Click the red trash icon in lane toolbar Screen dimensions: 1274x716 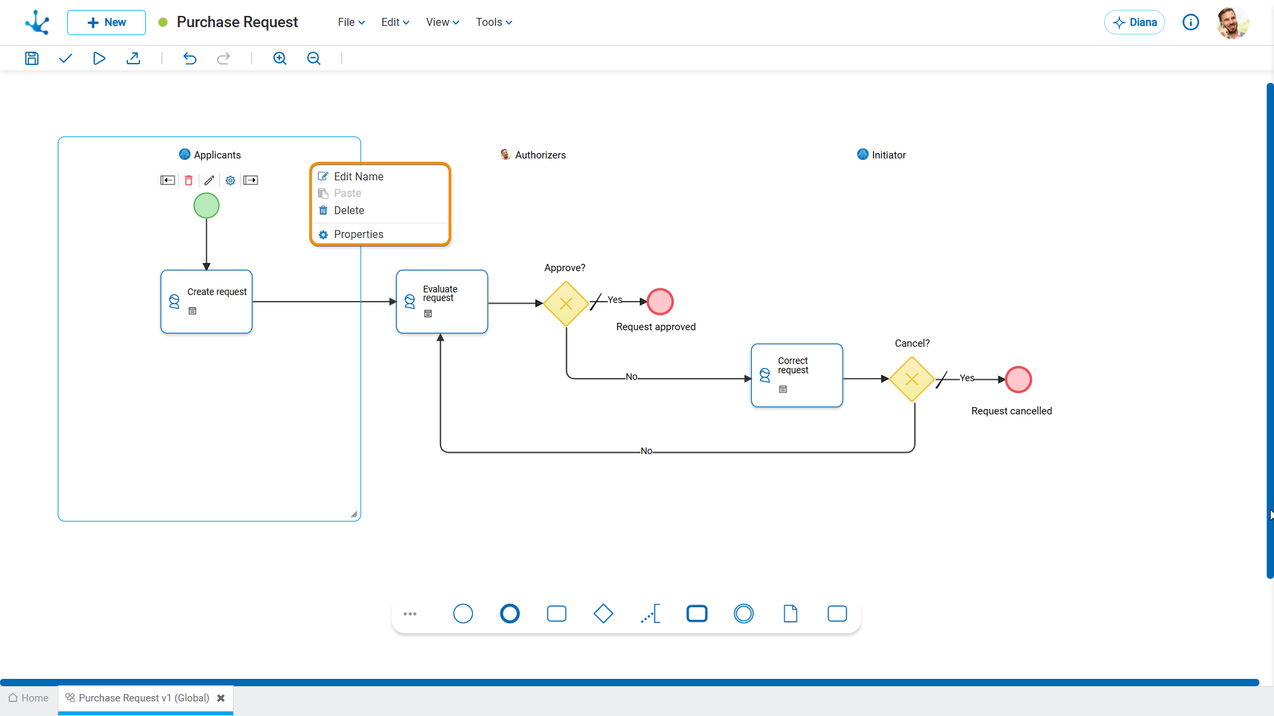click(188, 180)
